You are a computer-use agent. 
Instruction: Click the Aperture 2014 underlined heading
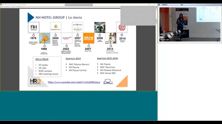(73, 59)
